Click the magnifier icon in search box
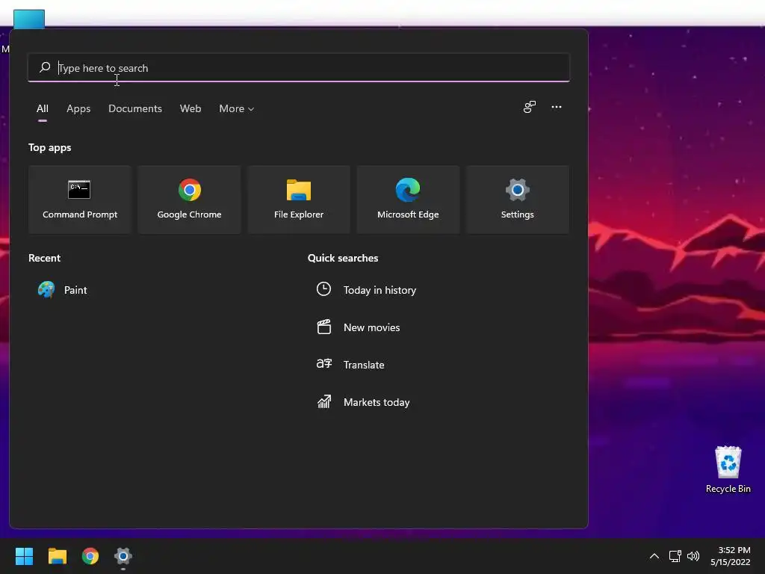Screen dimensions: 765x574 point(45,67)
